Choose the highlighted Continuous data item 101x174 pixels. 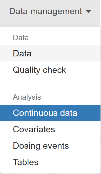[x=50, y=113]
